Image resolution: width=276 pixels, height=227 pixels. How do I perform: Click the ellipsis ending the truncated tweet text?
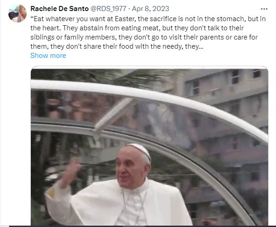point(201,47)
